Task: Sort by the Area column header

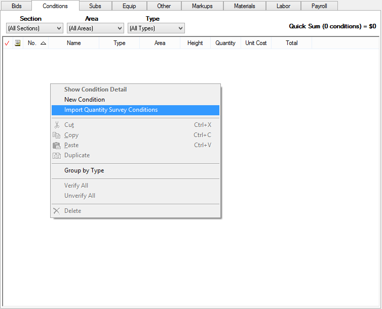Action: 160,43
